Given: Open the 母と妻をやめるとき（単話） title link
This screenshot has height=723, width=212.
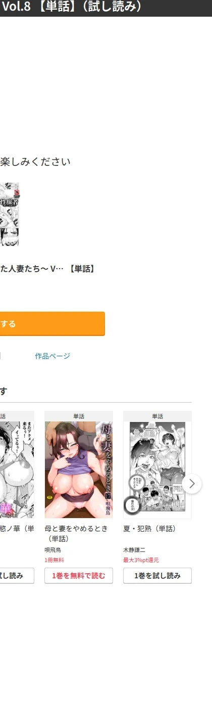Looking at the screenshot, I should (x=76, y=533).
